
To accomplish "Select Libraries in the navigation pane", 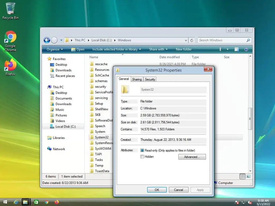I will (56, 138).
